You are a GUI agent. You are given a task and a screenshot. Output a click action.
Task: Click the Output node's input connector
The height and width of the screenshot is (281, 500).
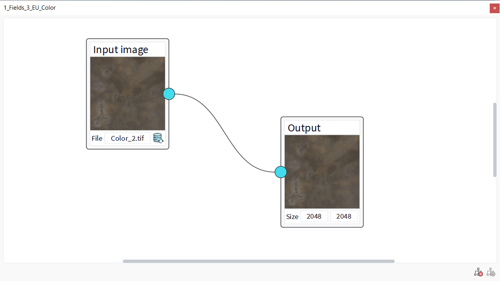point(280,172)
